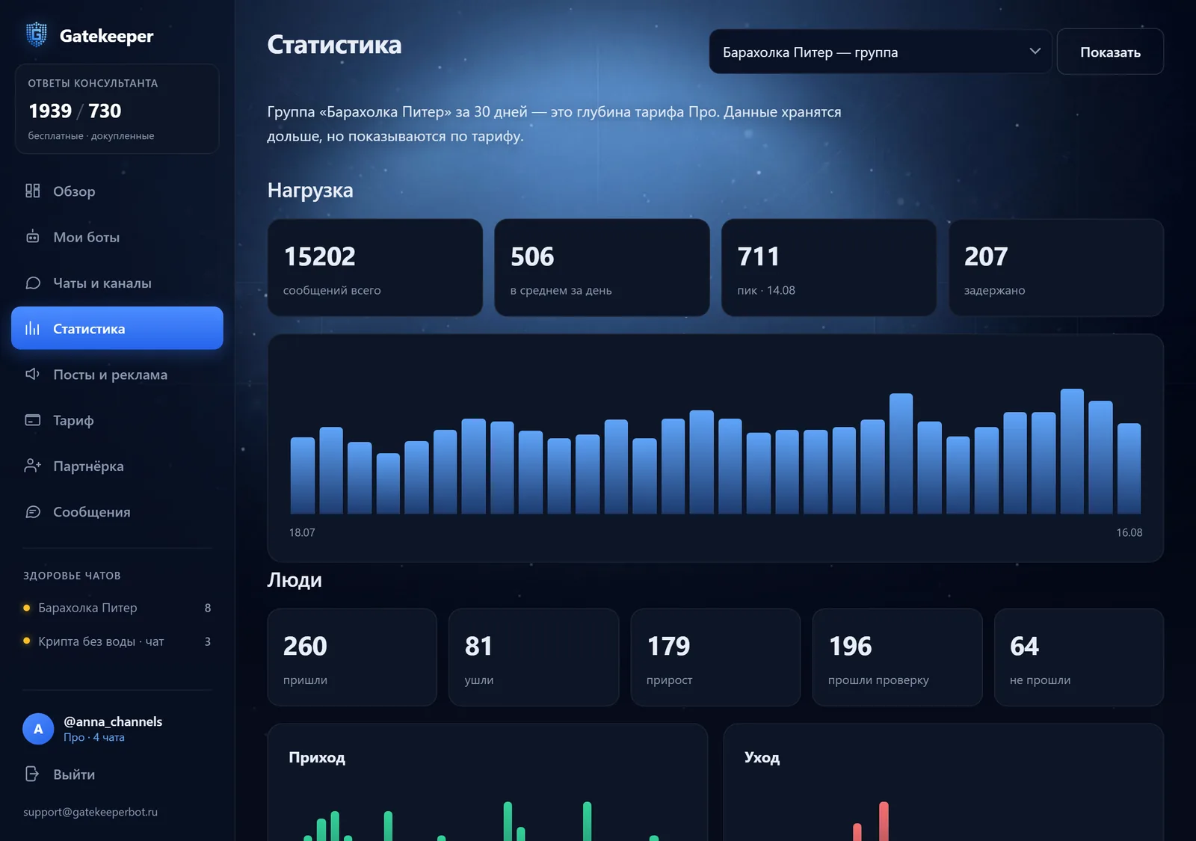The image size is (1196, 841).
Task: Click the yellow dot beside Крипта без воды
Action: [x=27, y=641]
